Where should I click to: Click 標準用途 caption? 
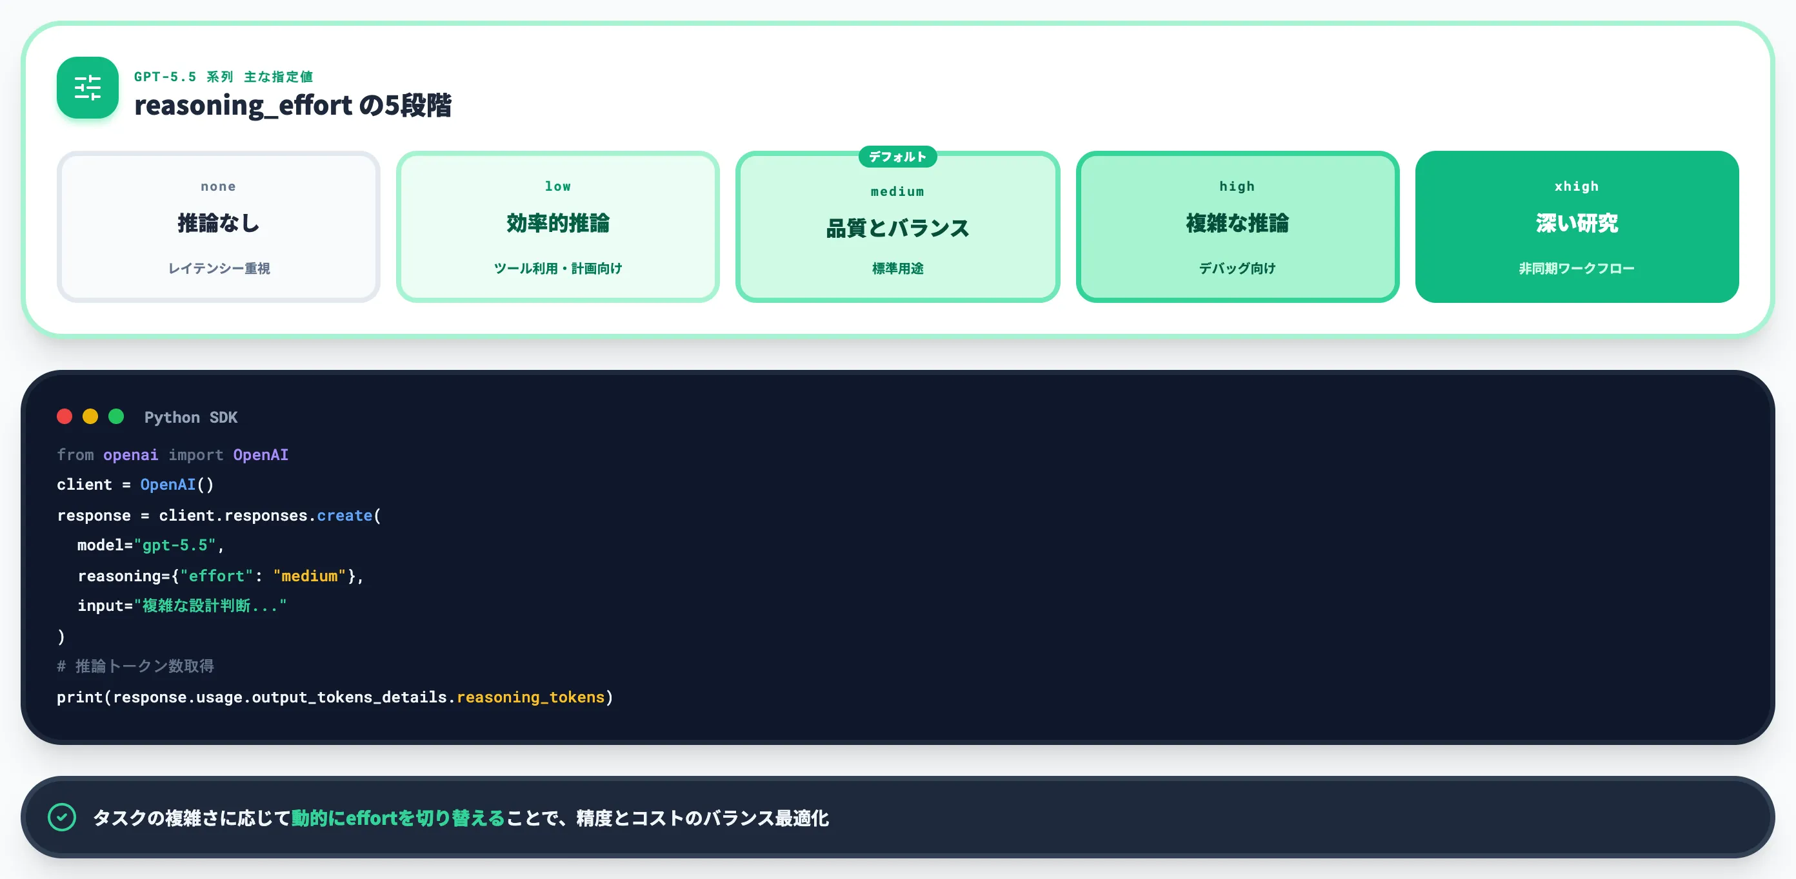pos(897,268)
